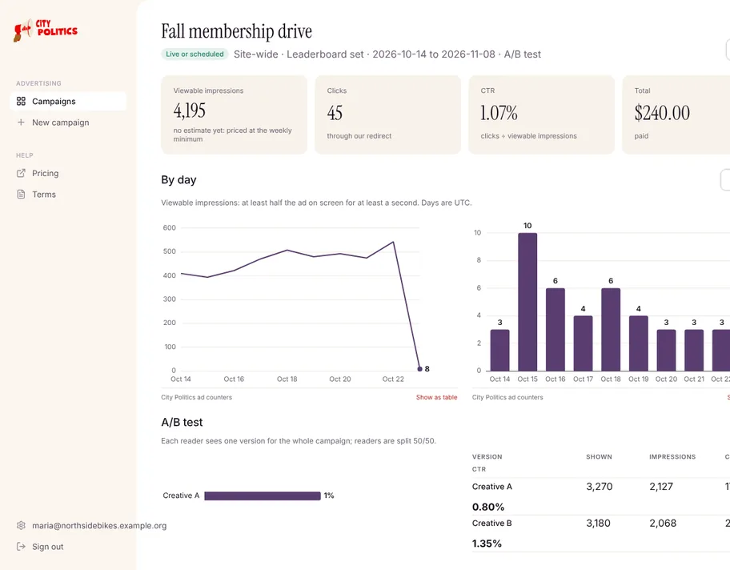730x570 pixels.
Task: Click the 2,127 impressions value
Action: coord(661,487)
